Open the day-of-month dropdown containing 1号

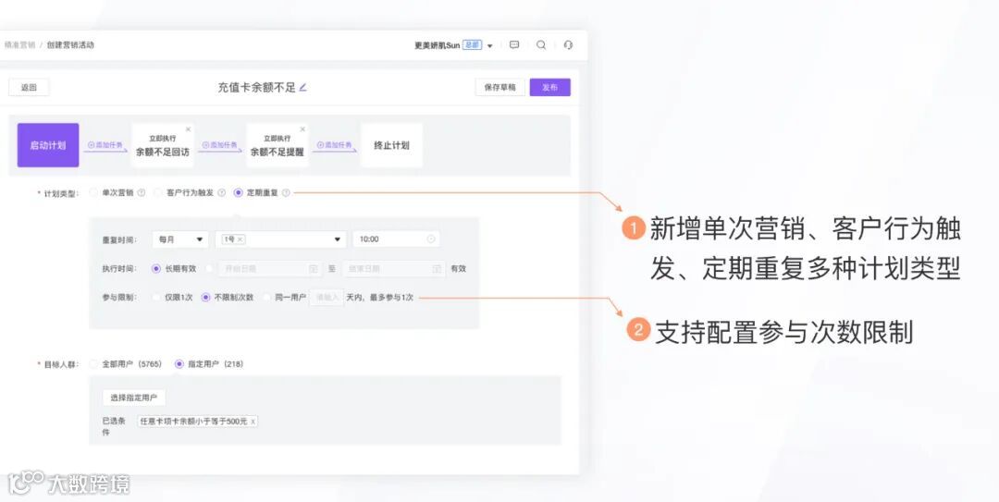[x=281, y=239]
